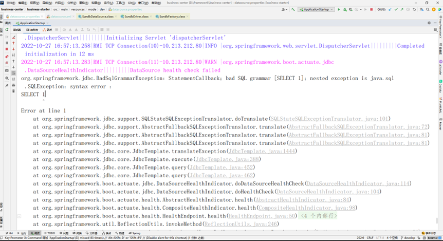The width and height of the screenshot is (443, 241).
Task: Close the datasource.properties tab
Action: coord(42,16)
